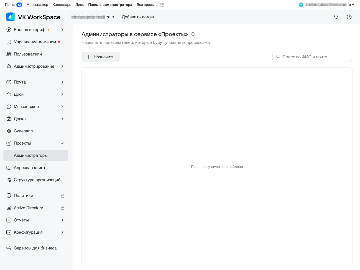The image size is (360, 270).
Task: Click the Суперапп sidebar icon
Action: [9, 131]
